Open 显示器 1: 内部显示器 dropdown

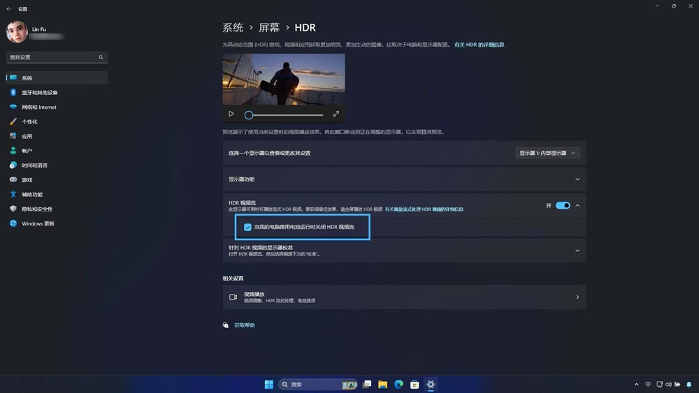(547, 153)
